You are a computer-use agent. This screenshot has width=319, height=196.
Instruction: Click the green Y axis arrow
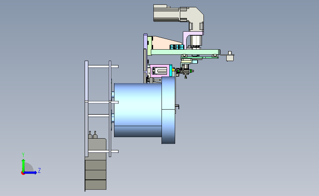(24, 165)
